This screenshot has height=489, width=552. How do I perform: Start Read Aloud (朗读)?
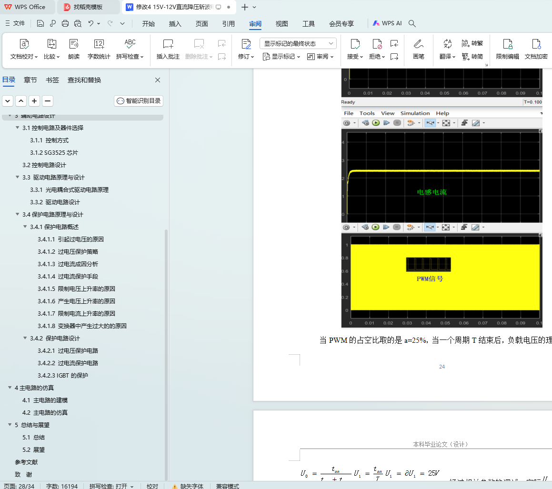(x=73, y=50)
